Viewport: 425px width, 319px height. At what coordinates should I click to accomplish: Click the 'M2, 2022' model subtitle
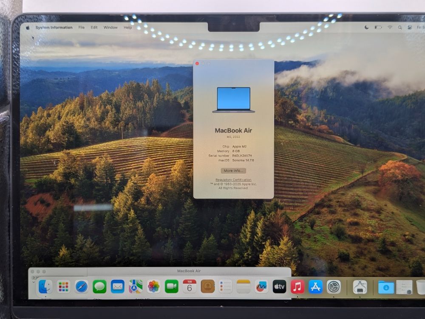[233, 137]
